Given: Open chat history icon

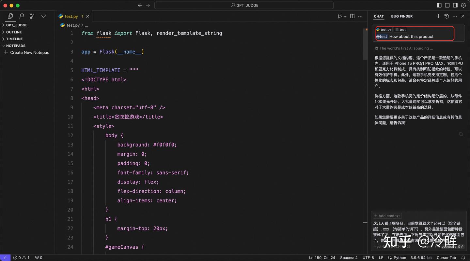Looking at the screenshot, I should point(446,16).
